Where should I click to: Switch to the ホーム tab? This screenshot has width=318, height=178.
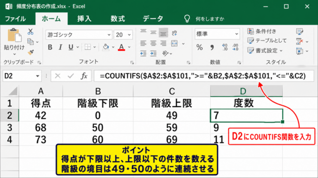pyautogui.click(x=51, y=19)
